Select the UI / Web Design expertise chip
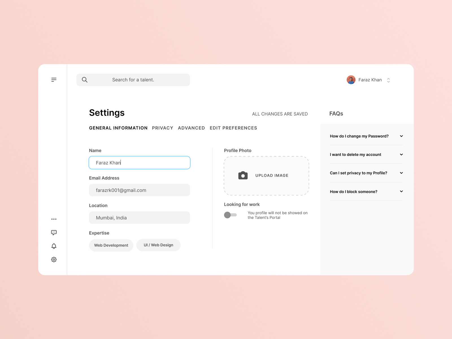This screenshot has height=339, width=452. pyautogui.click(x=158, y=245)
